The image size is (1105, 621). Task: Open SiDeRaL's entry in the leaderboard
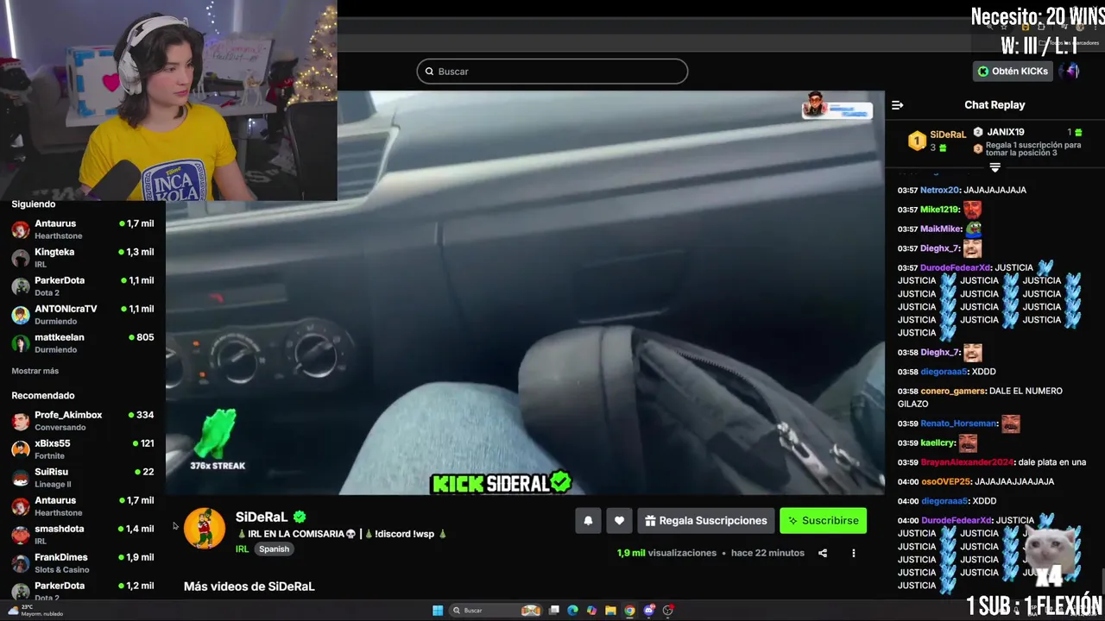click(937, 141)
